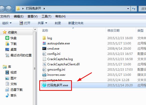Click the sidebar scrollbar up arrow
The image size is (146, 105).
click(35, 30)
